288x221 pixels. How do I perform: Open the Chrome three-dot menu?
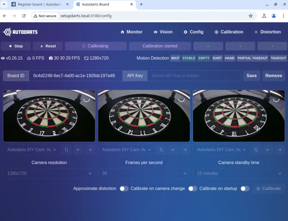(283, 16)
